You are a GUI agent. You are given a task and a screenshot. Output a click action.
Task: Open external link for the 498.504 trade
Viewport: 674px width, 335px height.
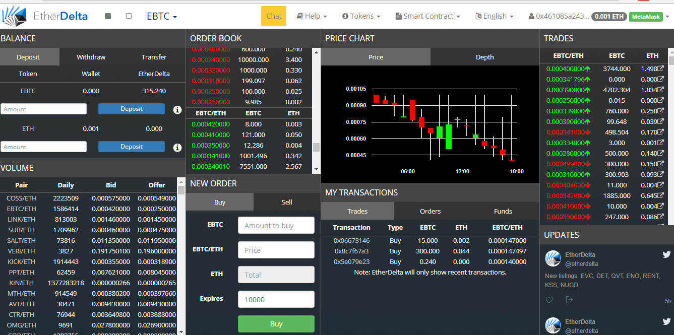coord(660,132)
